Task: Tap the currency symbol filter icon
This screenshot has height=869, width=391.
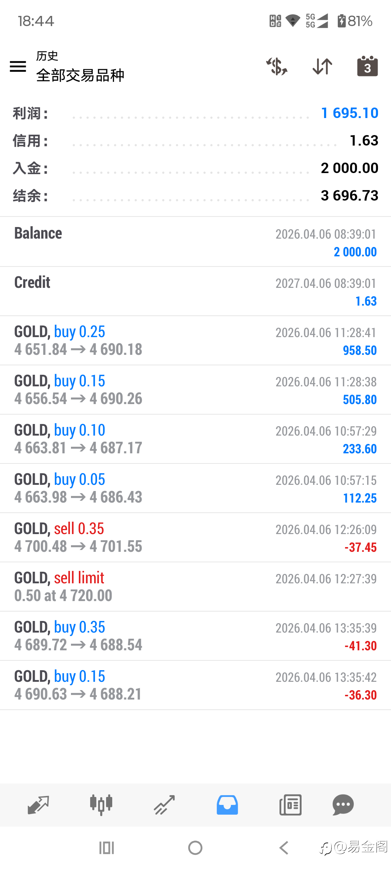Action: click(277, 67)
